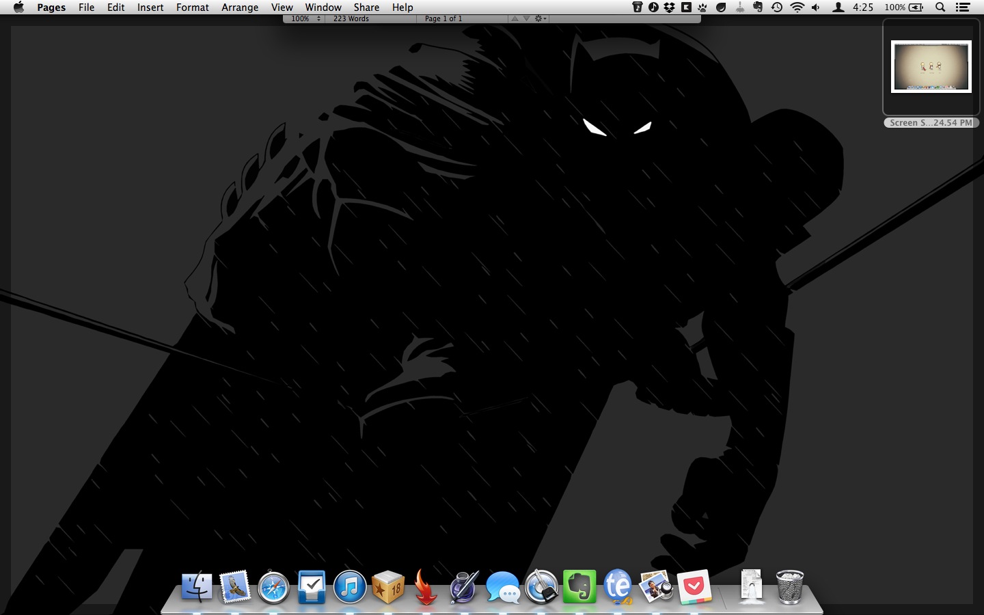Open Time Machine menu bar icon
This screenshot has height=615, width=984.
pyautogui.click(x=777, y=8)
